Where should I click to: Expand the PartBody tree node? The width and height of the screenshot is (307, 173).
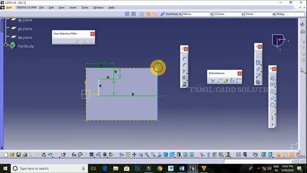click(6, 45)
